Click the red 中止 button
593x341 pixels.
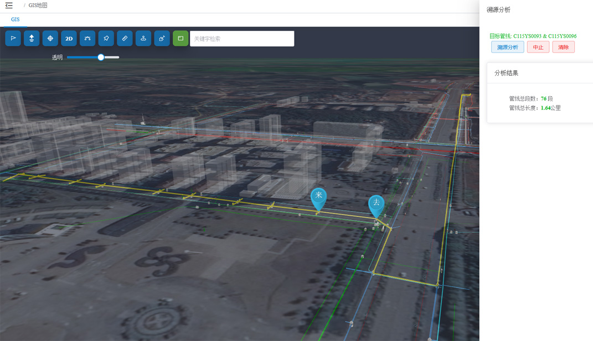[x=538, y=47]
